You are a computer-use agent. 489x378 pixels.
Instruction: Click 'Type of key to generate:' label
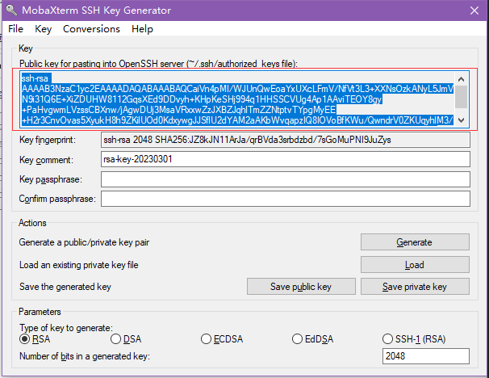66,328
